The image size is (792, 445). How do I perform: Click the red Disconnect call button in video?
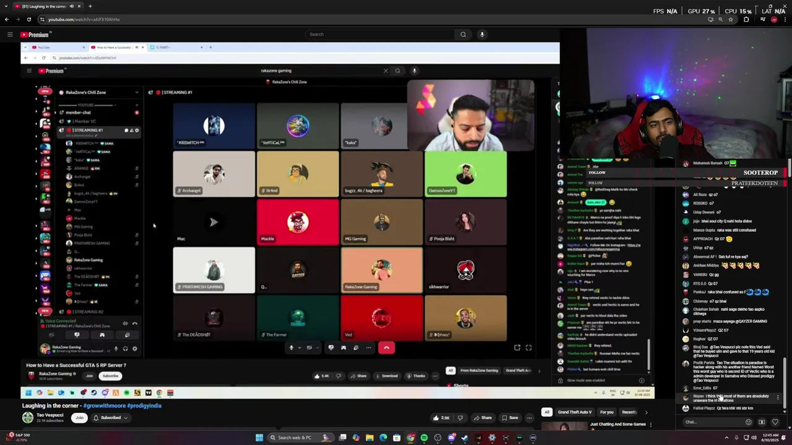tap(386, 348)
